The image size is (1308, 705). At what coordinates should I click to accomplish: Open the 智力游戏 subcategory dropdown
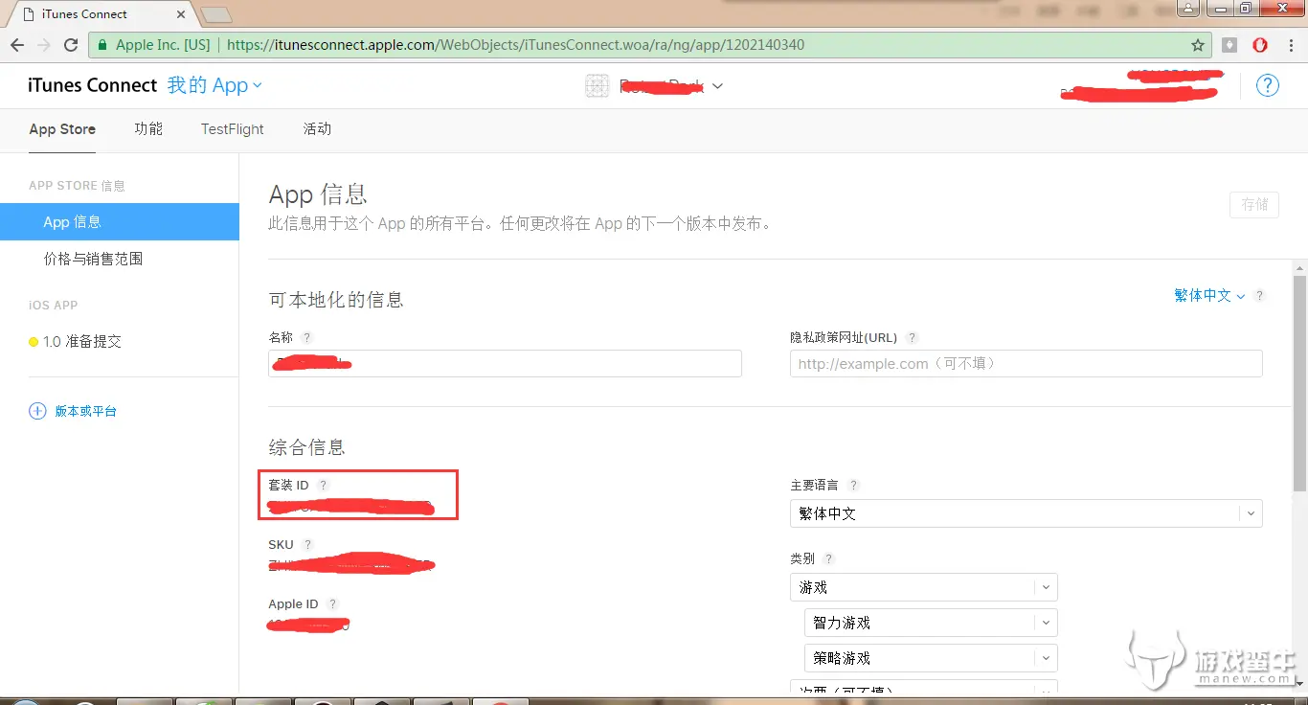click(931, 623)
